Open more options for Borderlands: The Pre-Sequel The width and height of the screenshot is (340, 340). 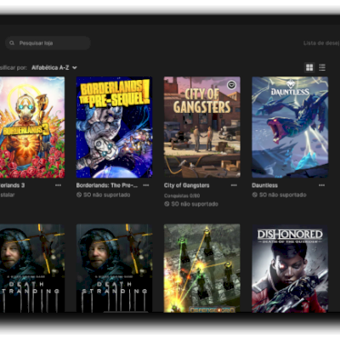146,185
